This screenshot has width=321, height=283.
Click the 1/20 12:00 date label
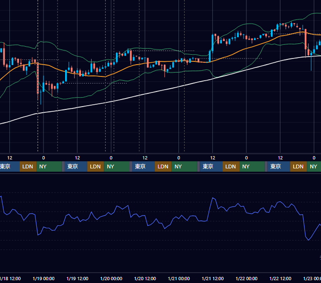(145, 278)
